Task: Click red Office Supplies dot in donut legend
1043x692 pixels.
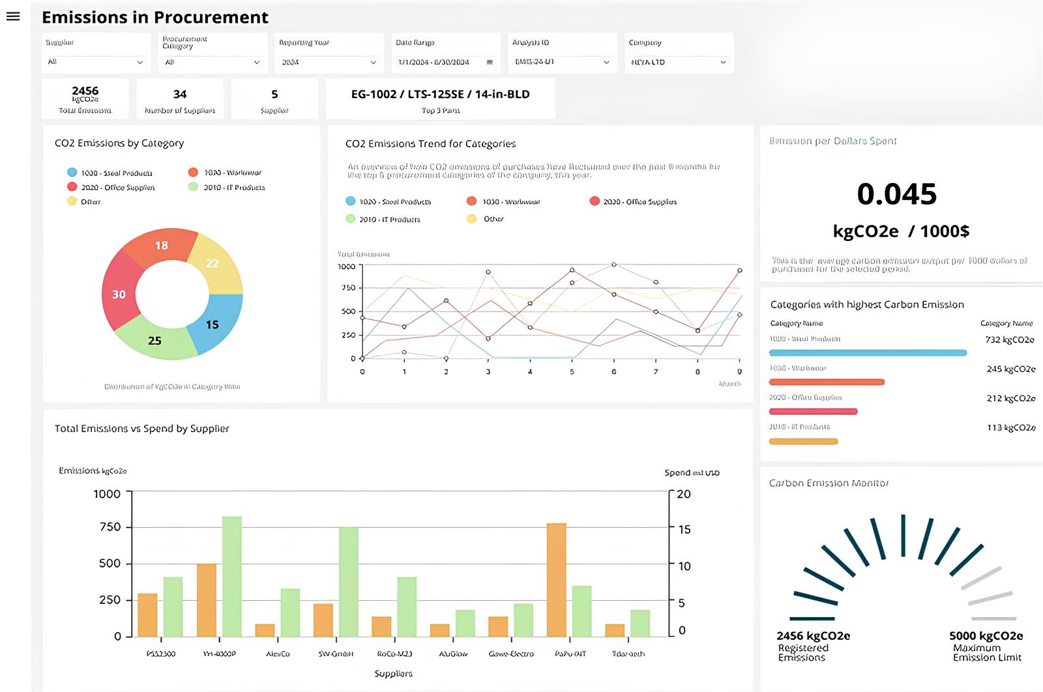Action: (x=72, y=187)
